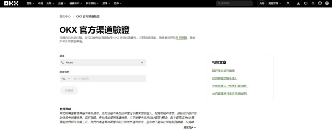
Task: Click the download app icon
Action: click(299, 3)
